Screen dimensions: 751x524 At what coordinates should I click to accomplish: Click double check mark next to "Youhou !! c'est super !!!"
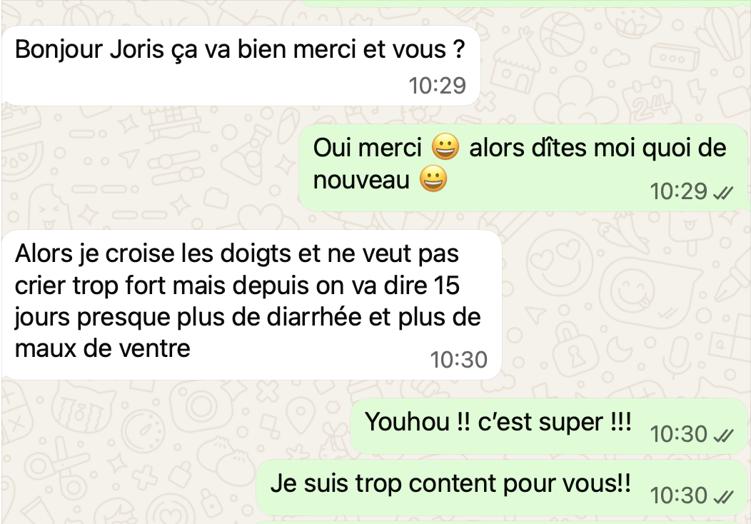tap(723, 435)
